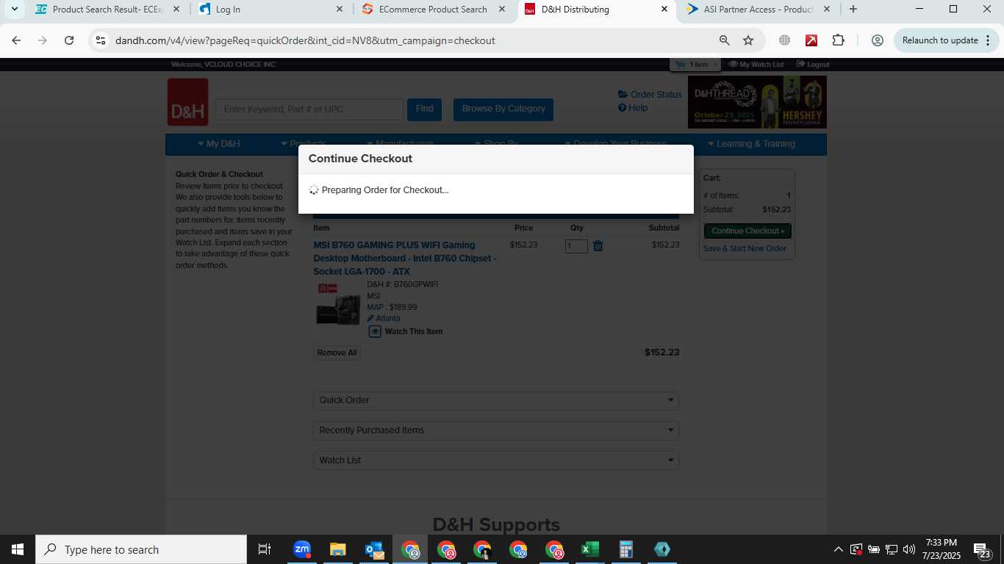The image size is (1004, 564).
Task: Close the Log In tab
Action: pyautogui.click(x=339, y=10)
